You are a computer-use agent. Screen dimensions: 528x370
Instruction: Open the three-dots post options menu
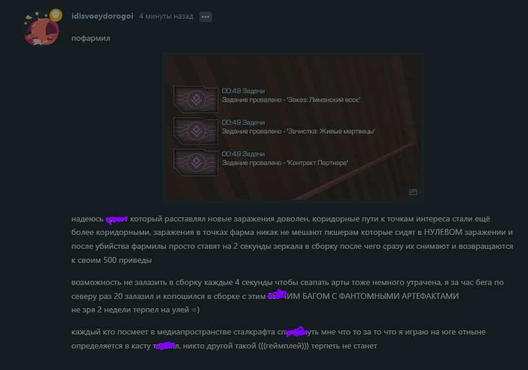205,16
